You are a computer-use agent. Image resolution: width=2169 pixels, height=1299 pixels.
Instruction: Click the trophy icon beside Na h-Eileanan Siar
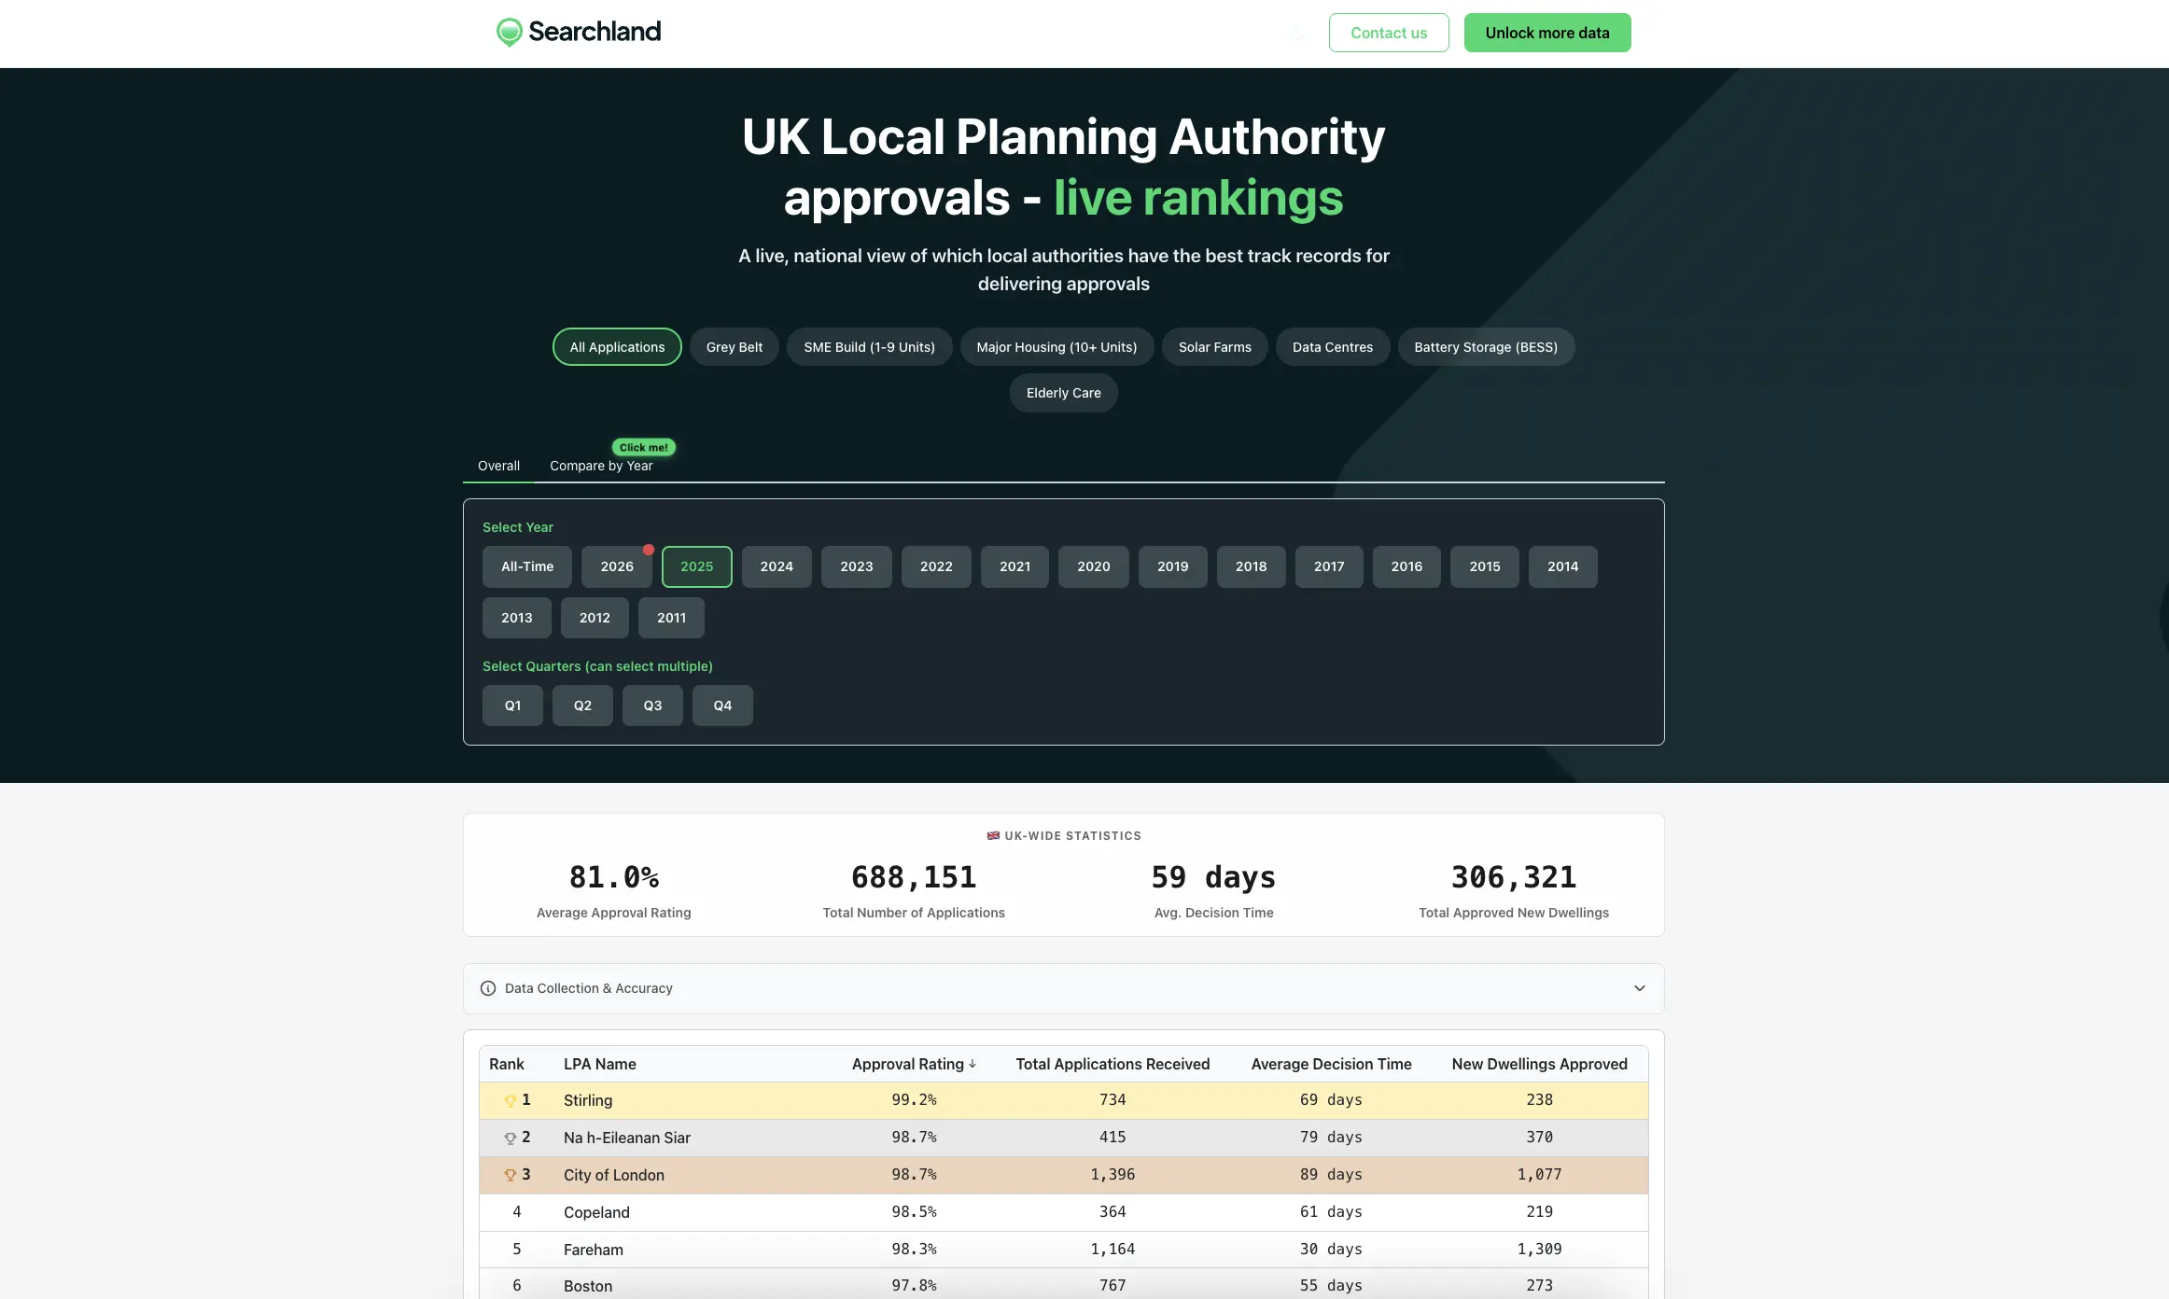509,1138
